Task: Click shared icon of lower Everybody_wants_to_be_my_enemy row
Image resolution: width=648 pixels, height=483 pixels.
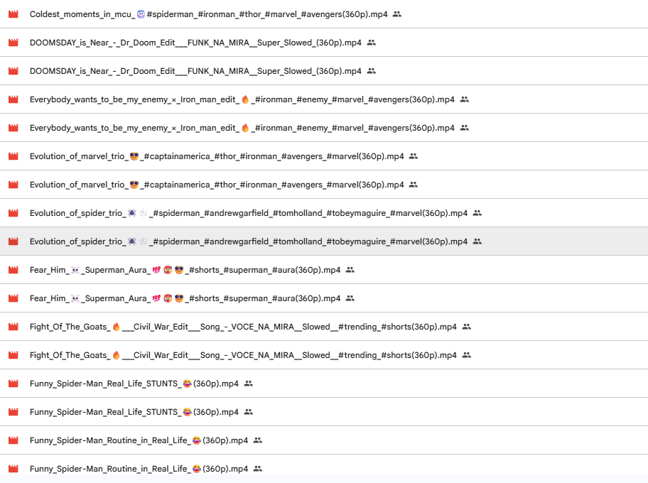Action: pos(464,128)
